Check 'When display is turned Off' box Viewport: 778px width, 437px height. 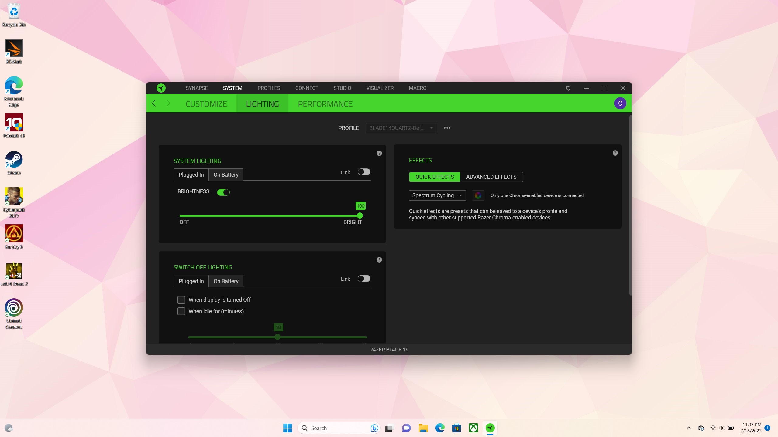pos(181,300)
